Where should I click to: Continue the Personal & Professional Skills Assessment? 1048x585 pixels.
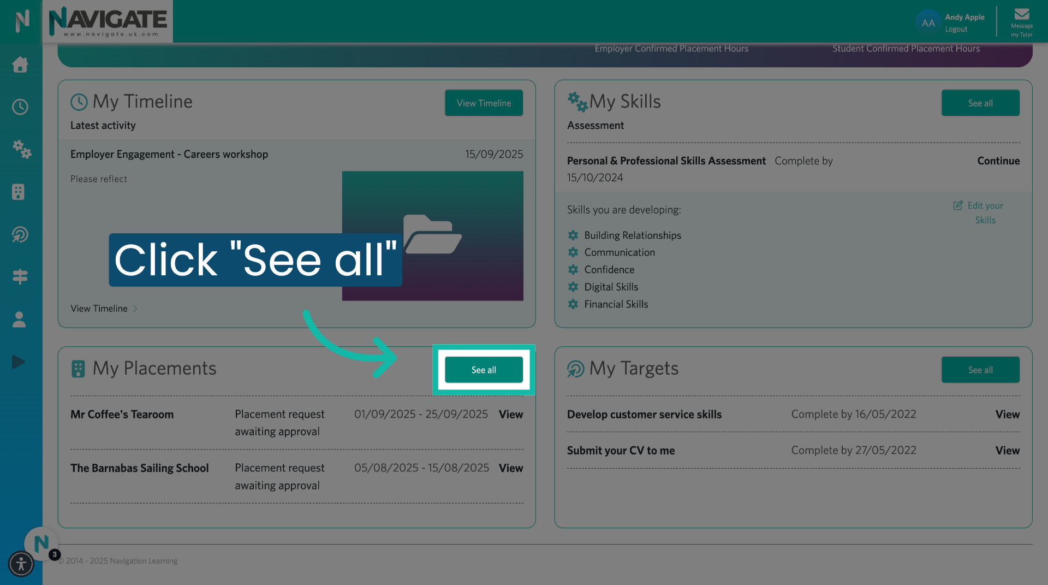click(998, 161)
